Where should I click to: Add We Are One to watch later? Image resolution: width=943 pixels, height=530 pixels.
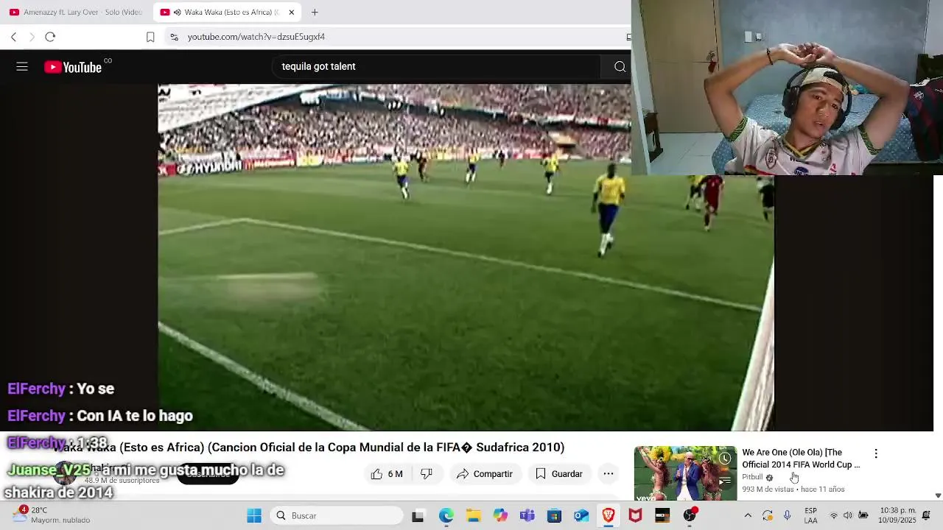[725, 459]
